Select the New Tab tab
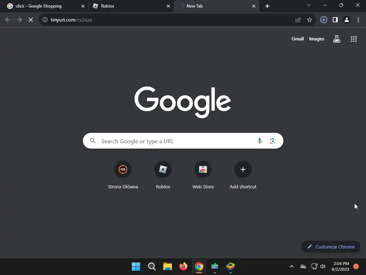Image resolution: width=366 pixels, height=275 pixels. point(216,6)
